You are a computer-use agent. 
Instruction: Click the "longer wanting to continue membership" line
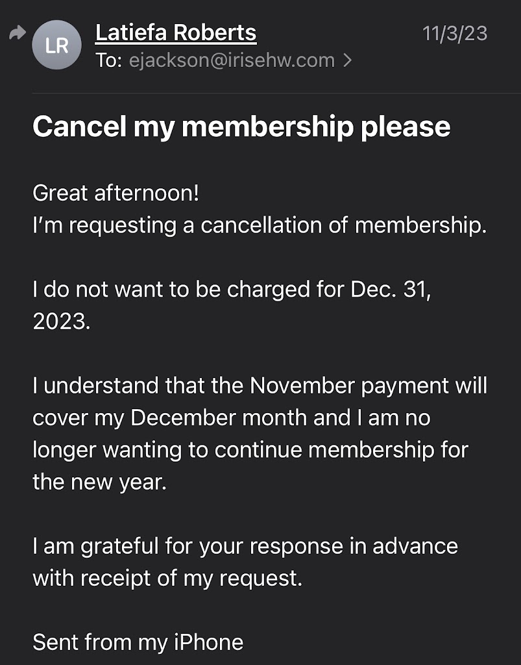tap(250, 449)
